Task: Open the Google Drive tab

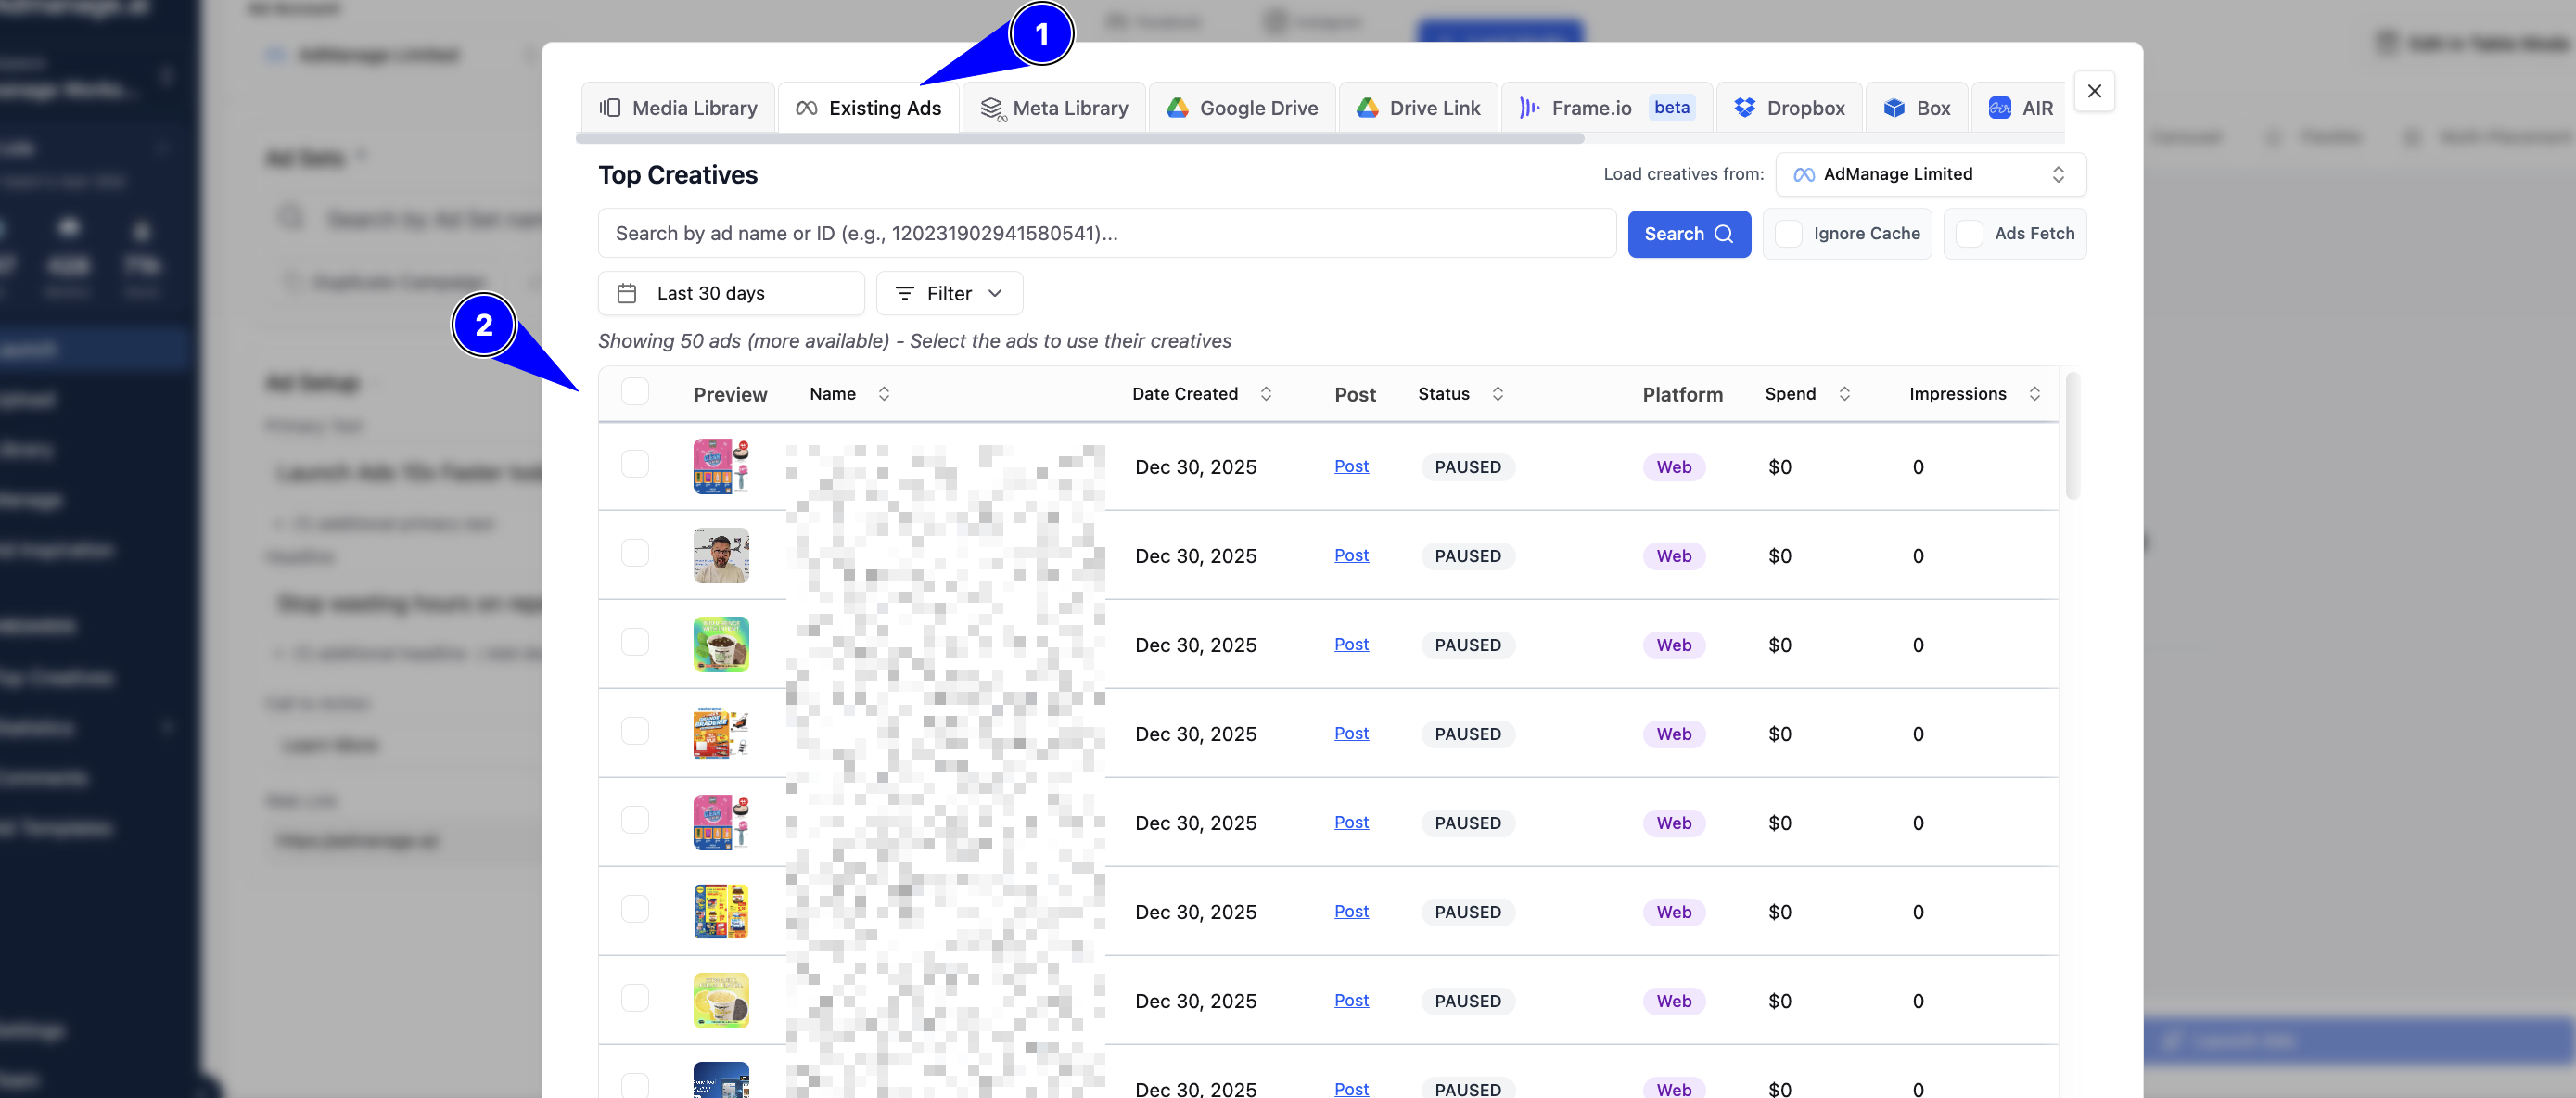Action: click(1242, 108)
